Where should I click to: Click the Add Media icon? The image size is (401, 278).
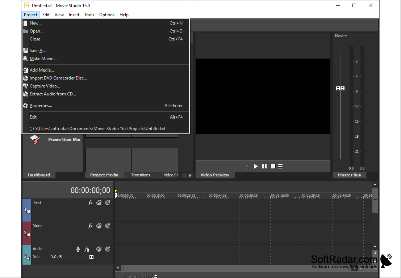point(25,70)
